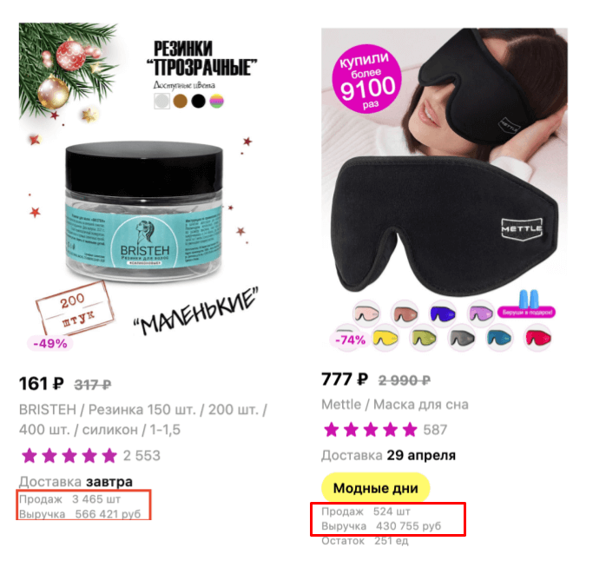The height and width of the screenshot is (574, 606).
Task: Click the -74% discount badge
Action: click(350, 340)
